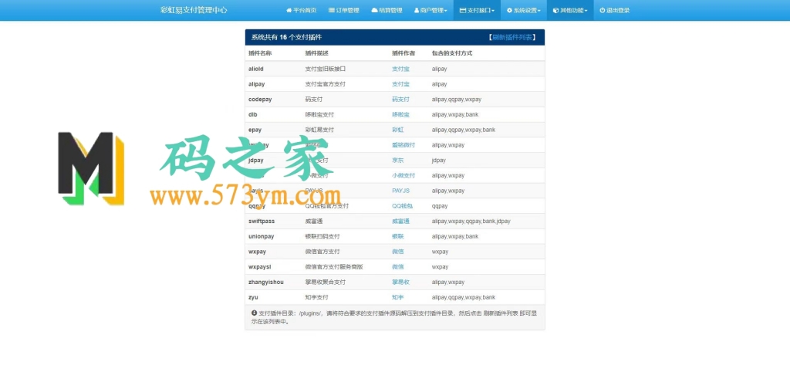This screenshot has width=790, height=389.
Task: Select the epay plugin name
Action: (x=255, y=130)
